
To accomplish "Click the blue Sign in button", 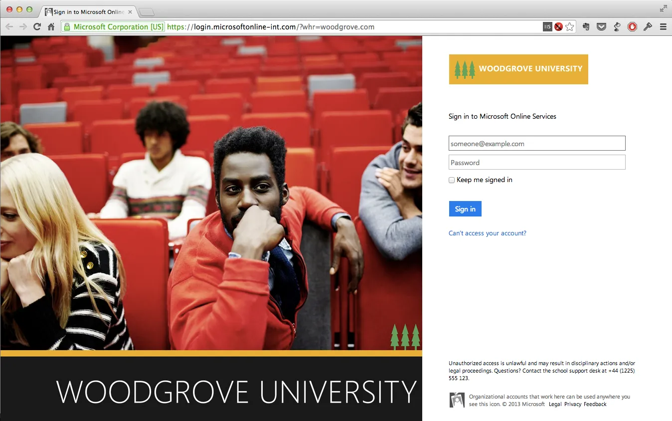I will pos(465,209).
